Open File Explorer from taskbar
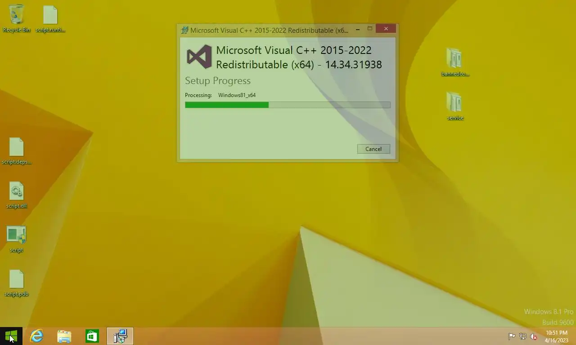Viewport: 576px width, 345px height. (64, 336)
